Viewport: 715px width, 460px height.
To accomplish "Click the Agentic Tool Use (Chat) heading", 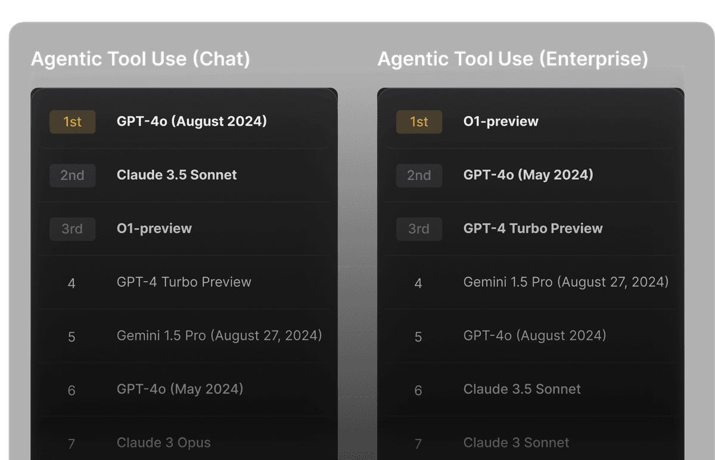I will coord(141,59).
